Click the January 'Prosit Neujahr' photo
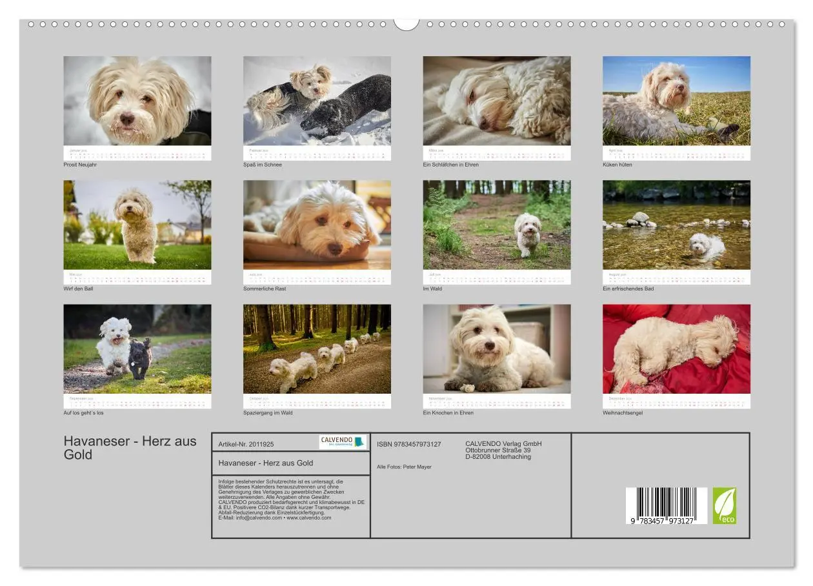The width and height of the screenshot is (813, 586). [137, 101]
